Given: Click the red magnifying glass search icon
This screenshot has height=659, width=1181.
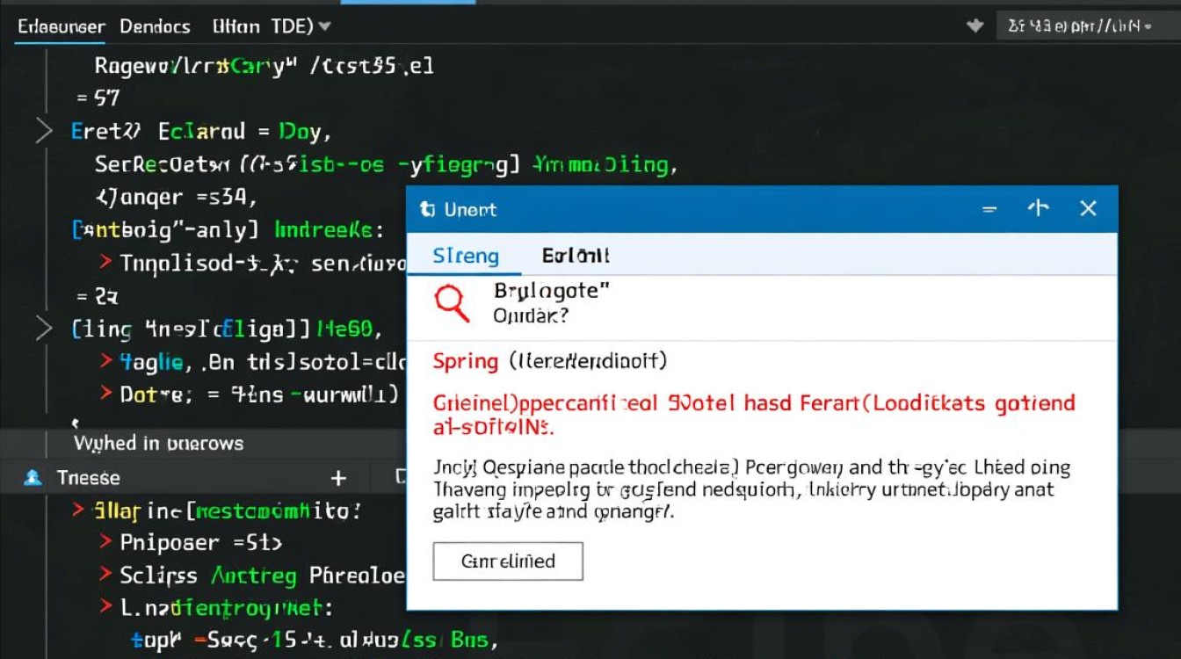Looking at the screenshot, I should point(453,303).
